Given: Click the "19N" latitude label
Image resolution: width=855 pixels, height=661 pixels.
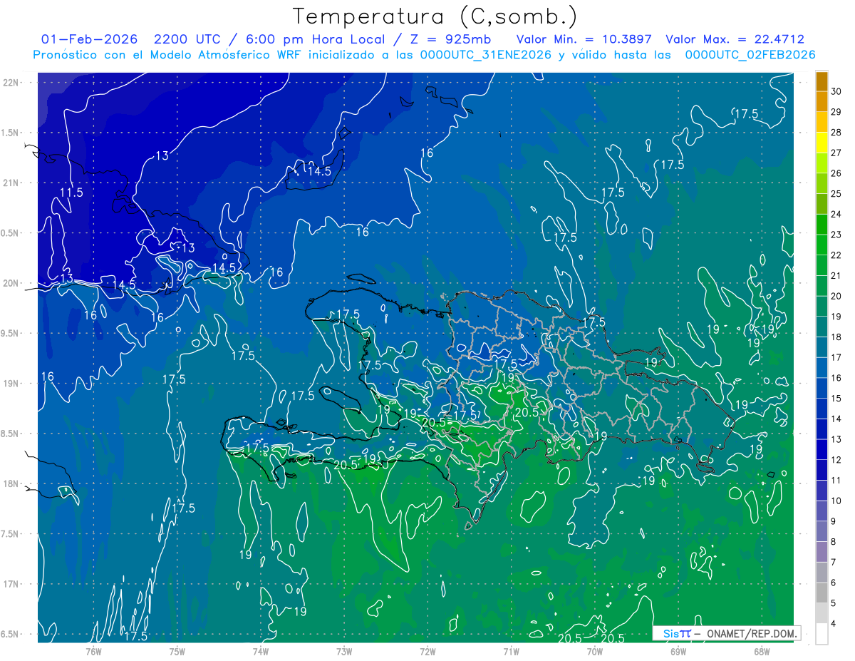Looking at the screenshot, I should [x=11, y=384].
